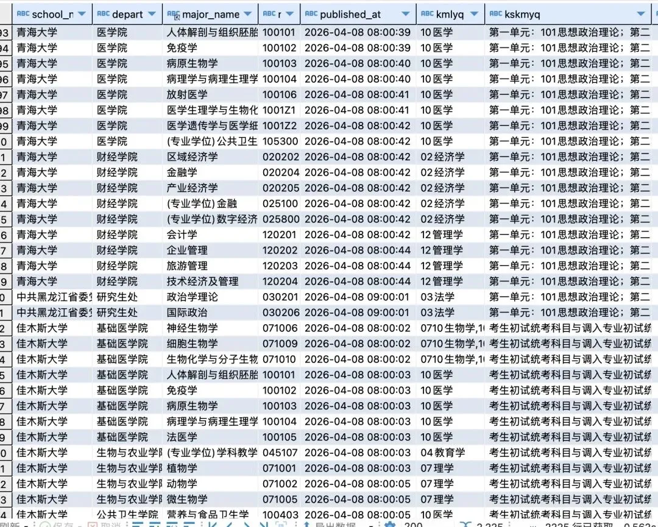Select the 09:00:01 timestamp in the 国际政治 row
The image size is (658, 527).
[358, 312]
